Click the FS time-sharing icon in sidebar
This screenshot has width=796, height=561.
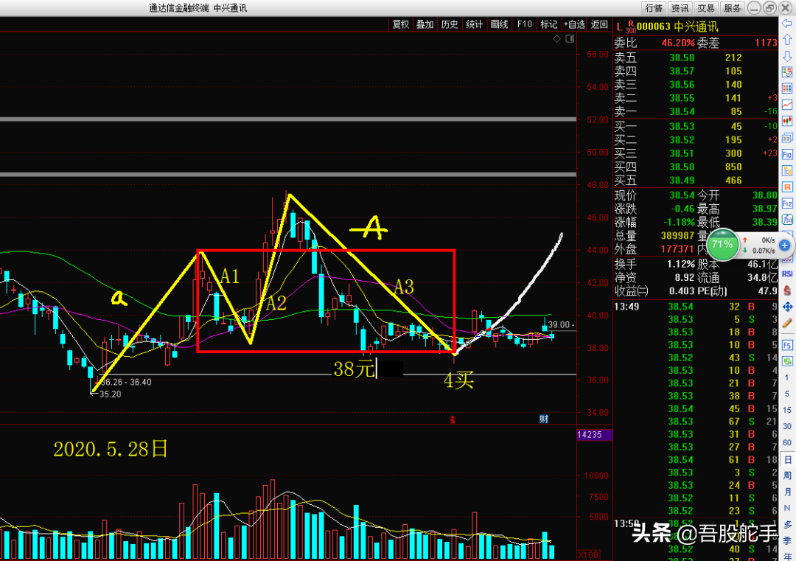click(787, 345)
